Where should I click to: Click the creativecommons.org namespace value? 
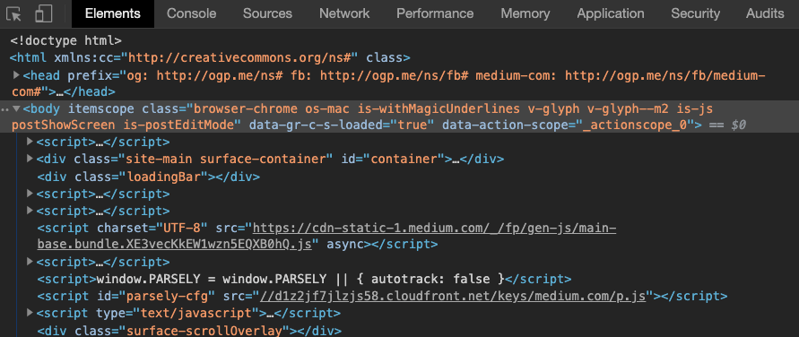tap(240, 57)
